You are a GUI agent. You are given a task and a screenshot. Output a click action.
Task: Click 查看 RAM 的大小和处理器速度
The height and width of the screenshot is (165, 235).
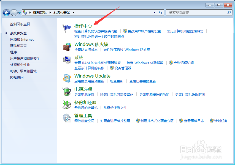[x=98, y=63]
